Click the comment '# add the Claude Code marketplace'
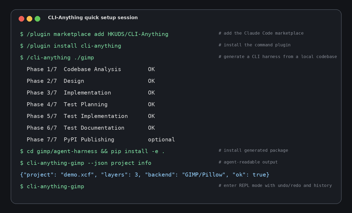This screenshot has width=352, height=213. pyautogui.click(x=261, y=33)
